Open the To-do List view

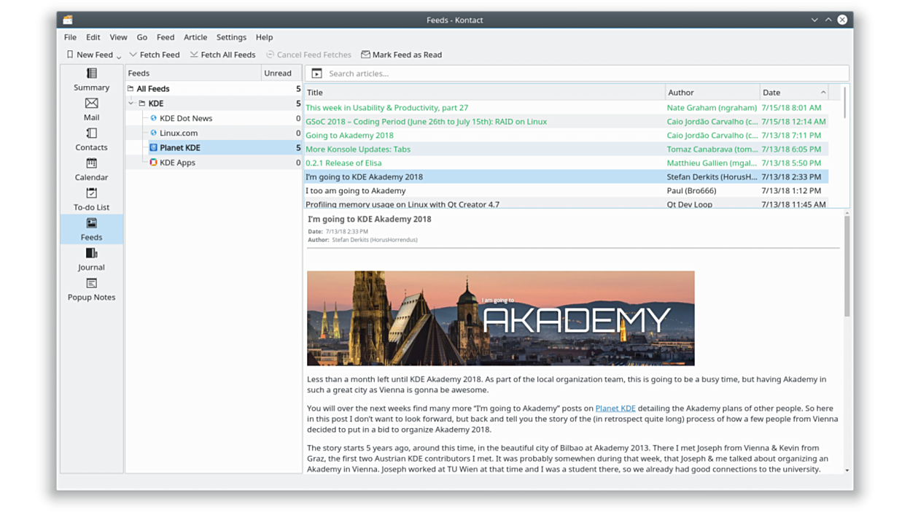pyautogui.click(x=91, y=199)
